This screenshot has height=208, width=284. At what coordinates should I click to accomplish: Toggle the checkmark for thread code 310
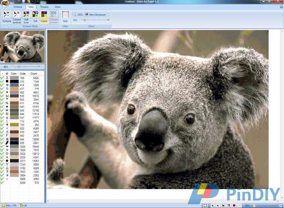pyautogui.click(x=3, y=81)
